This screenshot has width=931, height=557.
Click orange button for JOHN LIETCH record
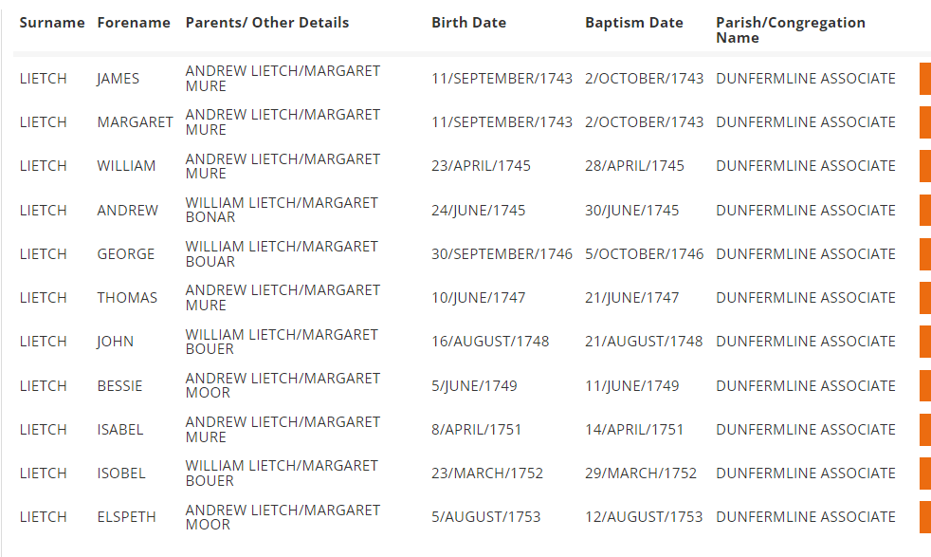(x=924, y=342)
